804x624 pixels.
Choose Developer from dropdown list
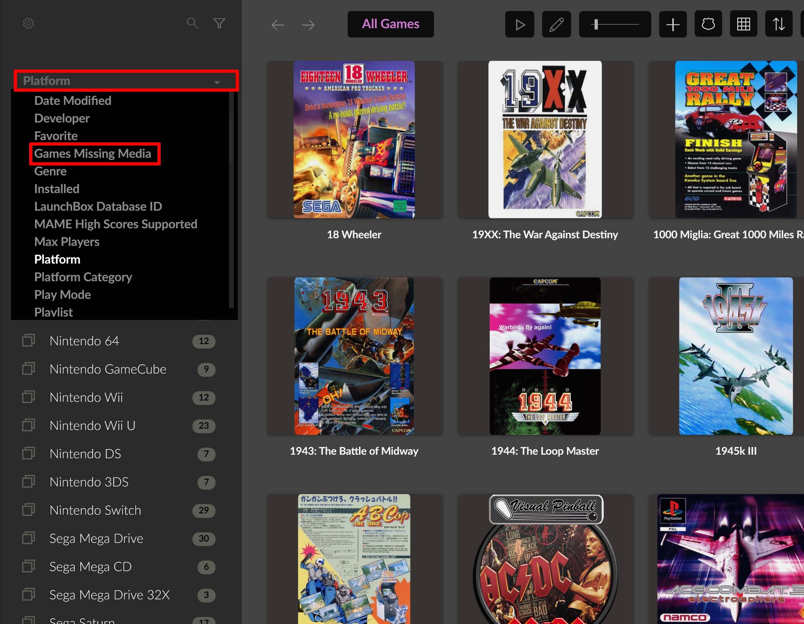pos(62,118)
